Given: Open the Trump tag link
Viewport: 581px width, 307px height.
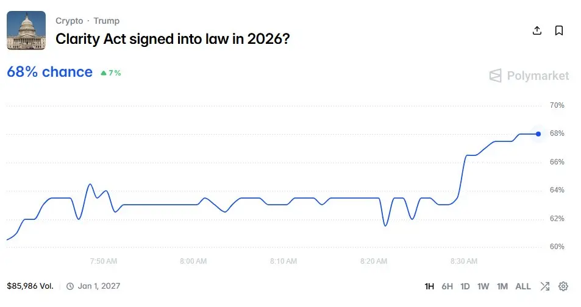Looking at the screenshot, I should click(107, 21).
